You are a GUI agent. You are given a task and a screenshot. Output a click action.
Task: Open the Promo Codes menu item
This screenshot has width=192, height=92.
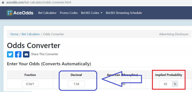coord(69,13)
